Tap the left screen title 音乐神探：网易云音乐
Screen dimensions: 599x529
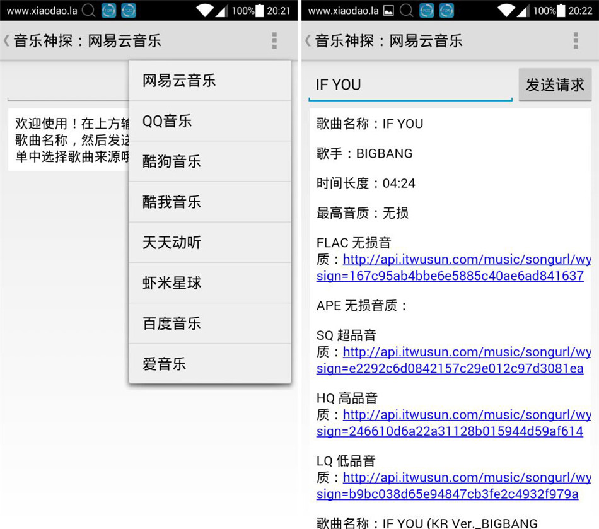tap(88, 41)
